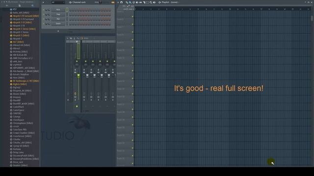Select the Mute tool in Playlist toolbar
This screenshot has width=314, height=176.
point(137,2)
